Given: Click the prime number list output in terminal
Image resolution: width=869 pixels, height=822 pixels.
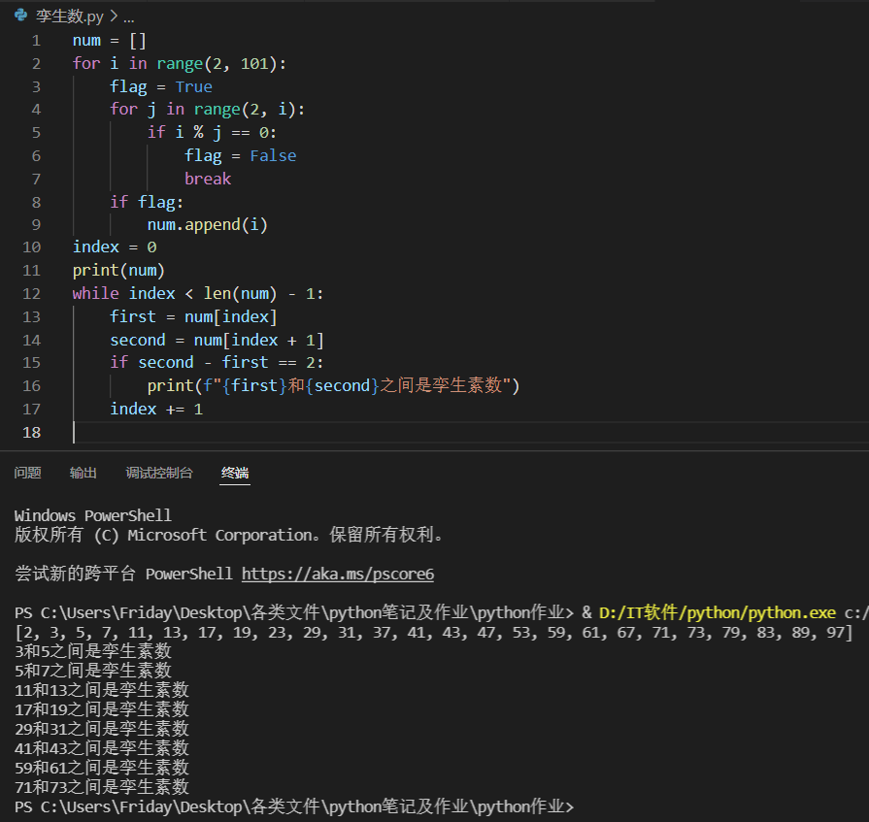Looking at the screenshot, I should pyautogui.click(x=427, y=632).
